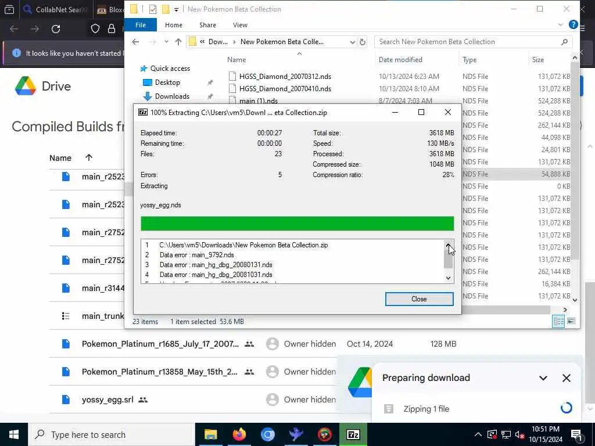
Task: Click Close button in 7-Zip extraction dialog
Action: click(419, 299)
